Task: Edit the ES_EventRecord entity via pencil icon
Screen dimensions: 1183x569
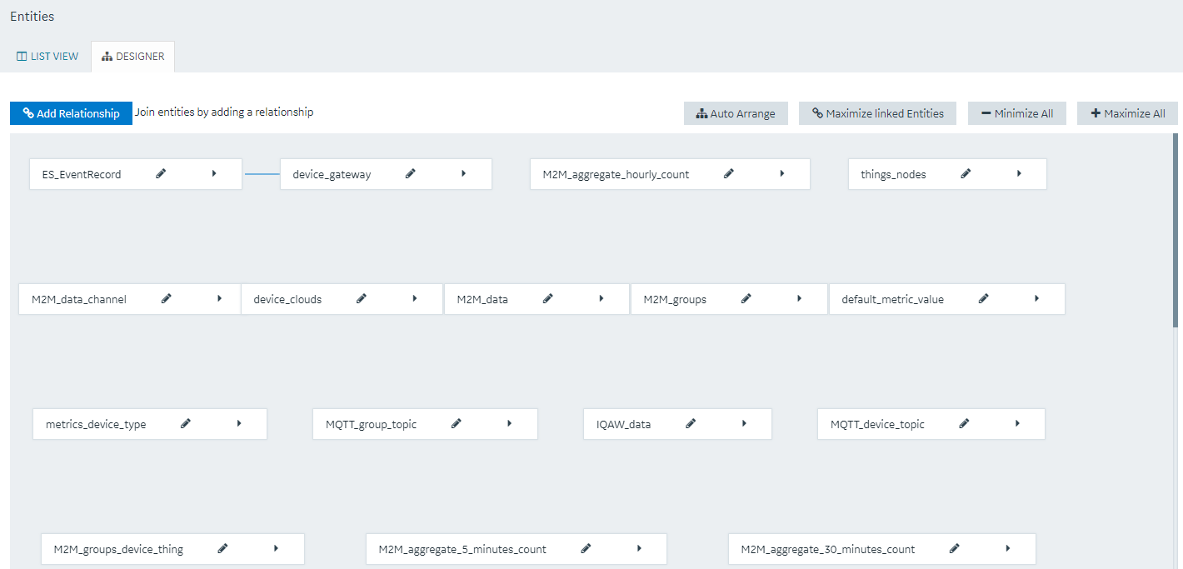Action: 161,173
